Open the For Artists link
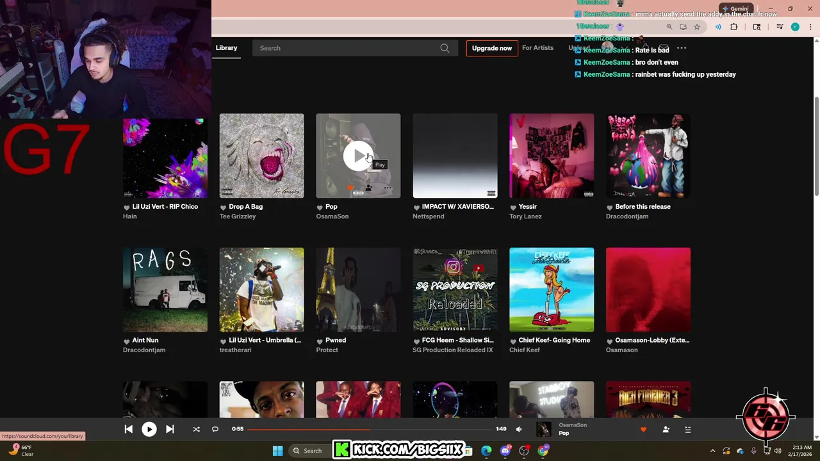 pyautogui.click(x=537, y=48)
